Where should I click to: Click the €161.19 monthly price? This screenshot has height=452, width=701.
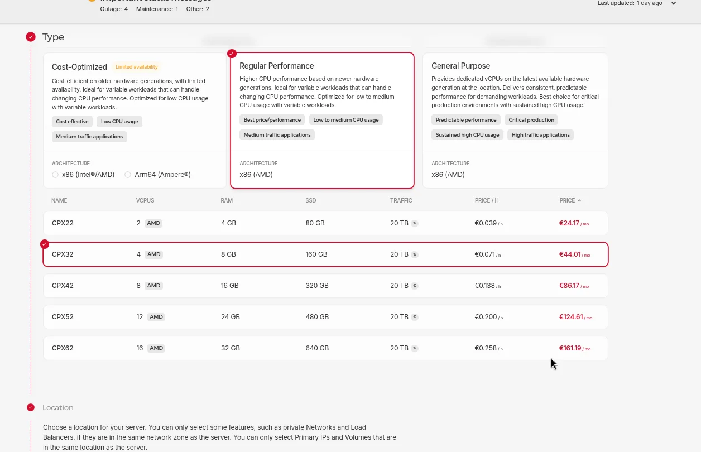click(575, 348)
